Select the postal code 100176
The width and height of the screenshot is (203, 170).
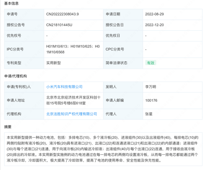point(151,101)
